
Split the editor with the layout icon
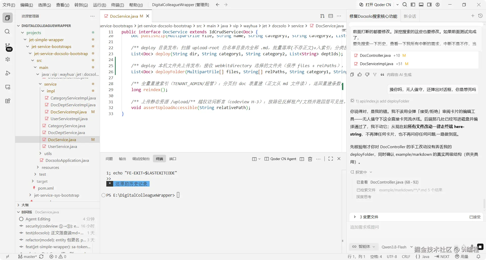click(x=331, y=16)
